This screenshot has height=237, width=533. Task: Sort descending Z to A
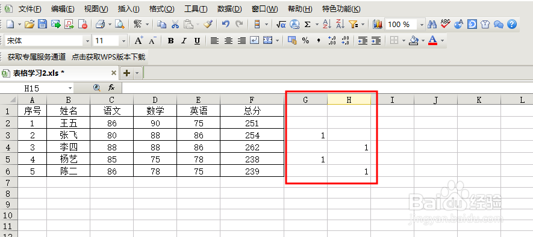click(x=340, y=24)
